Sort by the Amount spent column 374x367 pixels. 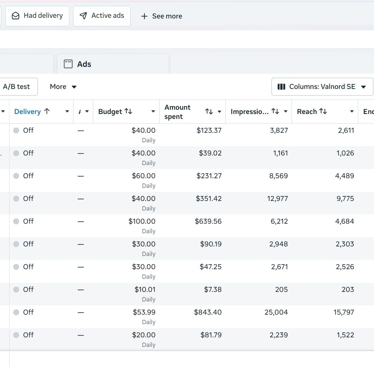coord(209,111)
